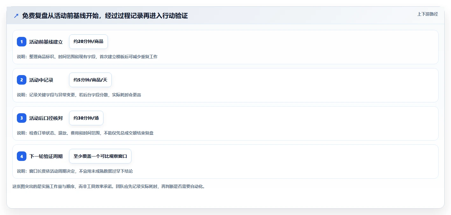The image size is (451, 215).
Task: Click the 活动后口径核对 step title
Action: coord(46,118)
